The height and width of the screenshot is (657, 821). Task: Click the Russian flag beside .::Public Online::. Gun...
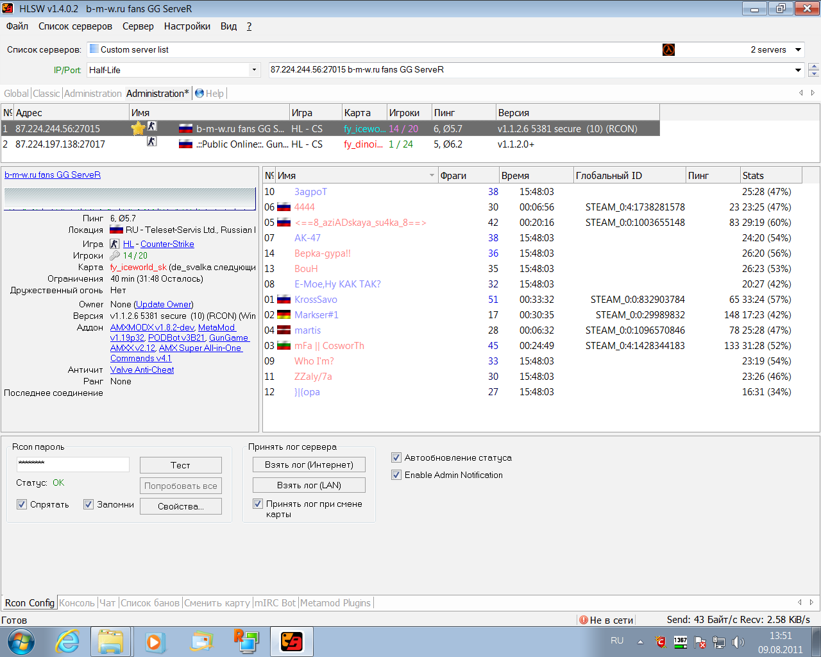pyautogui.click(x=185, y=144)
